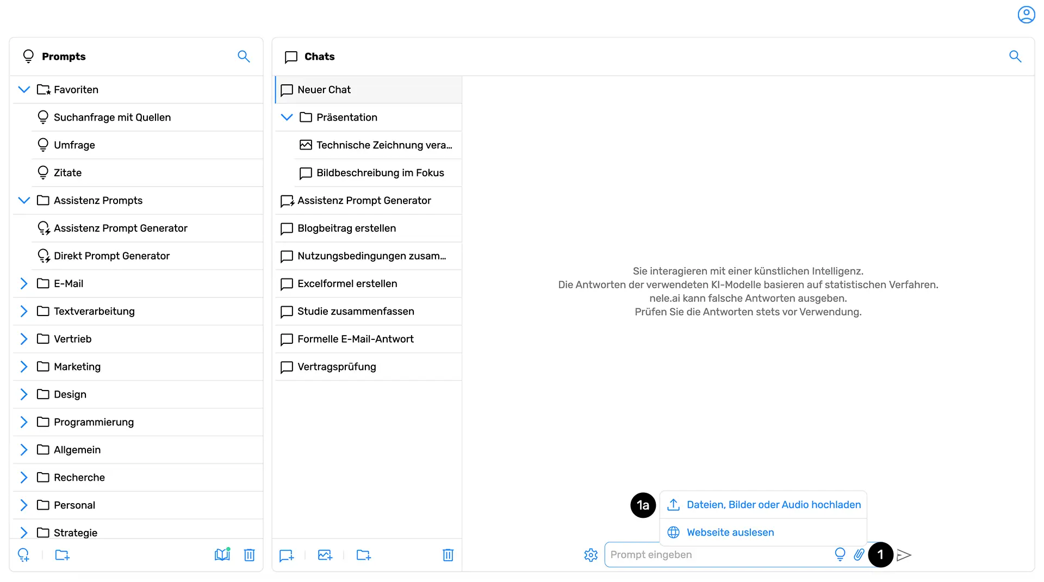Open Vertragsprüfung chat
Viewport: 1044px width, 582px height.
[x=369, y=367]
